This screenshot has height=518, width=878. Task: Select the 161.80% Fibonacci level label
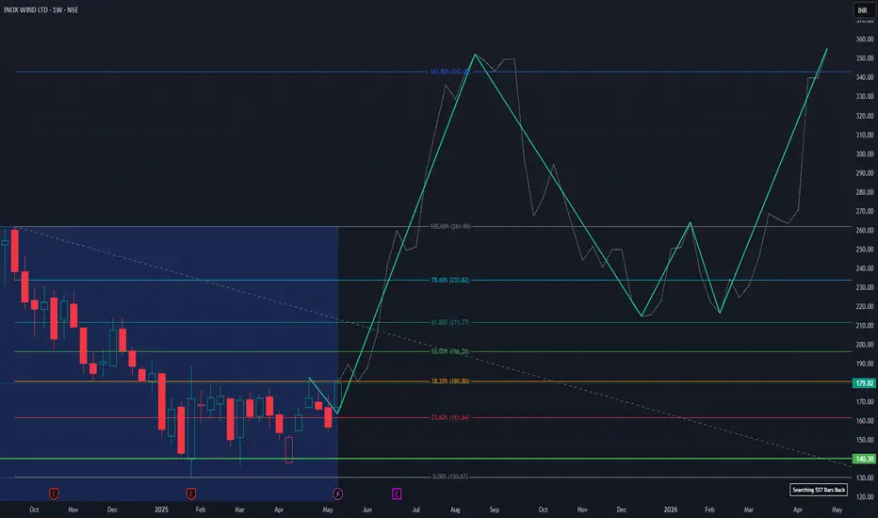tap(449, 72)
